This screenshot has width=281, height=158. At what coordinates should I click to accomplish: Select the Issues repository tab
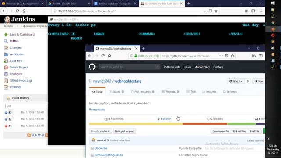[116, 92]
